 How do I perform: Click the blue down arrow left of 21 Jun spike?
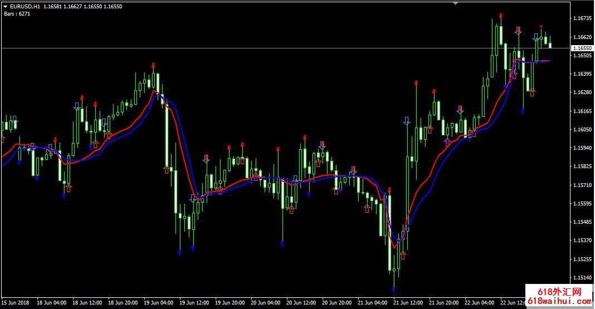[x=406, y=120]
